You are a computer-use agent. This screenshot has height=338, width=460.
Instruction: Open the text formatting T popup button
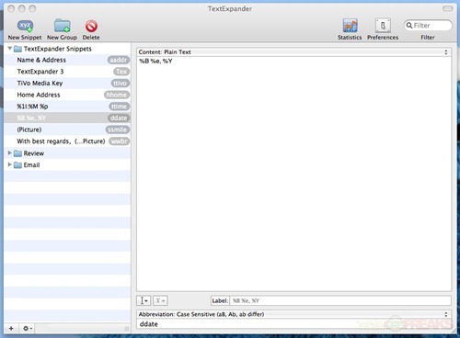pos(160,300)
